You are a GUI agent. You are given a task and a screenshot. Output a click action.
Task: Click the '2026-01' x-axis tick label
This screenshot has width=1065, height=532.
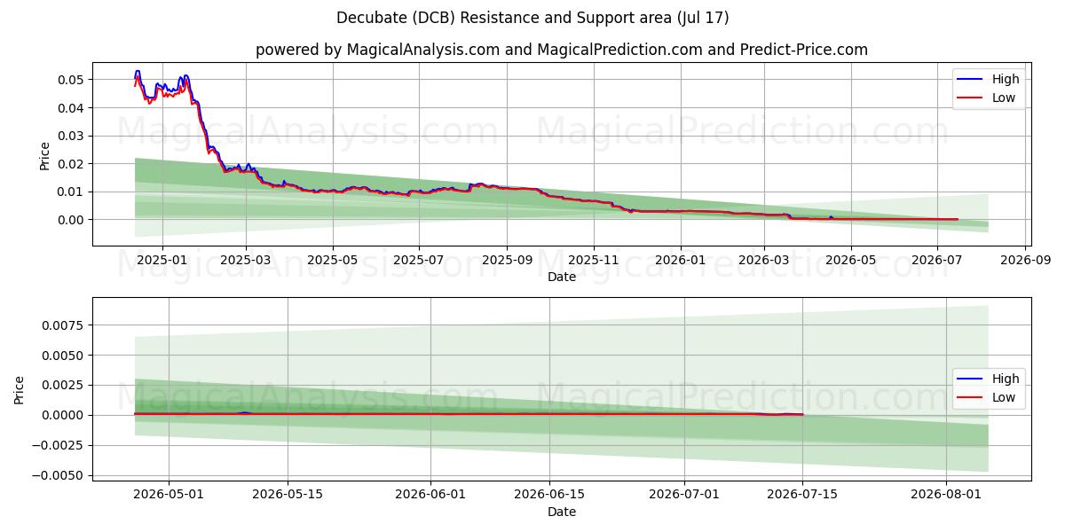681,260
